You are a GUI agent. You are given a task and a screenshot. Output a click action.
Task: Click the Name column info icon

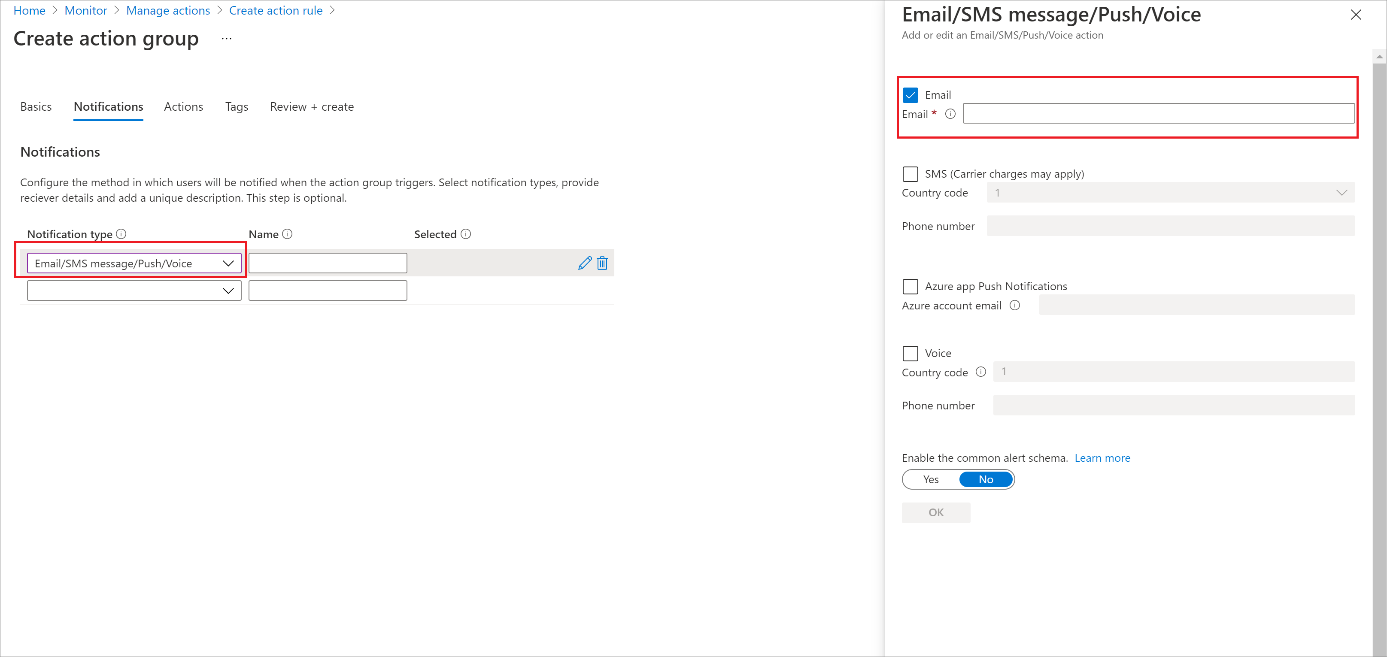click(x=286, y=234)
